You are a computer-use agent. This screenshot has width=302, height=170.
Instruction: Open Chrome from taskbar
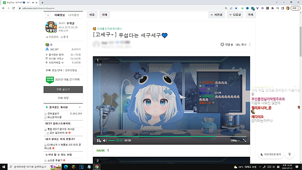[97, 167]
